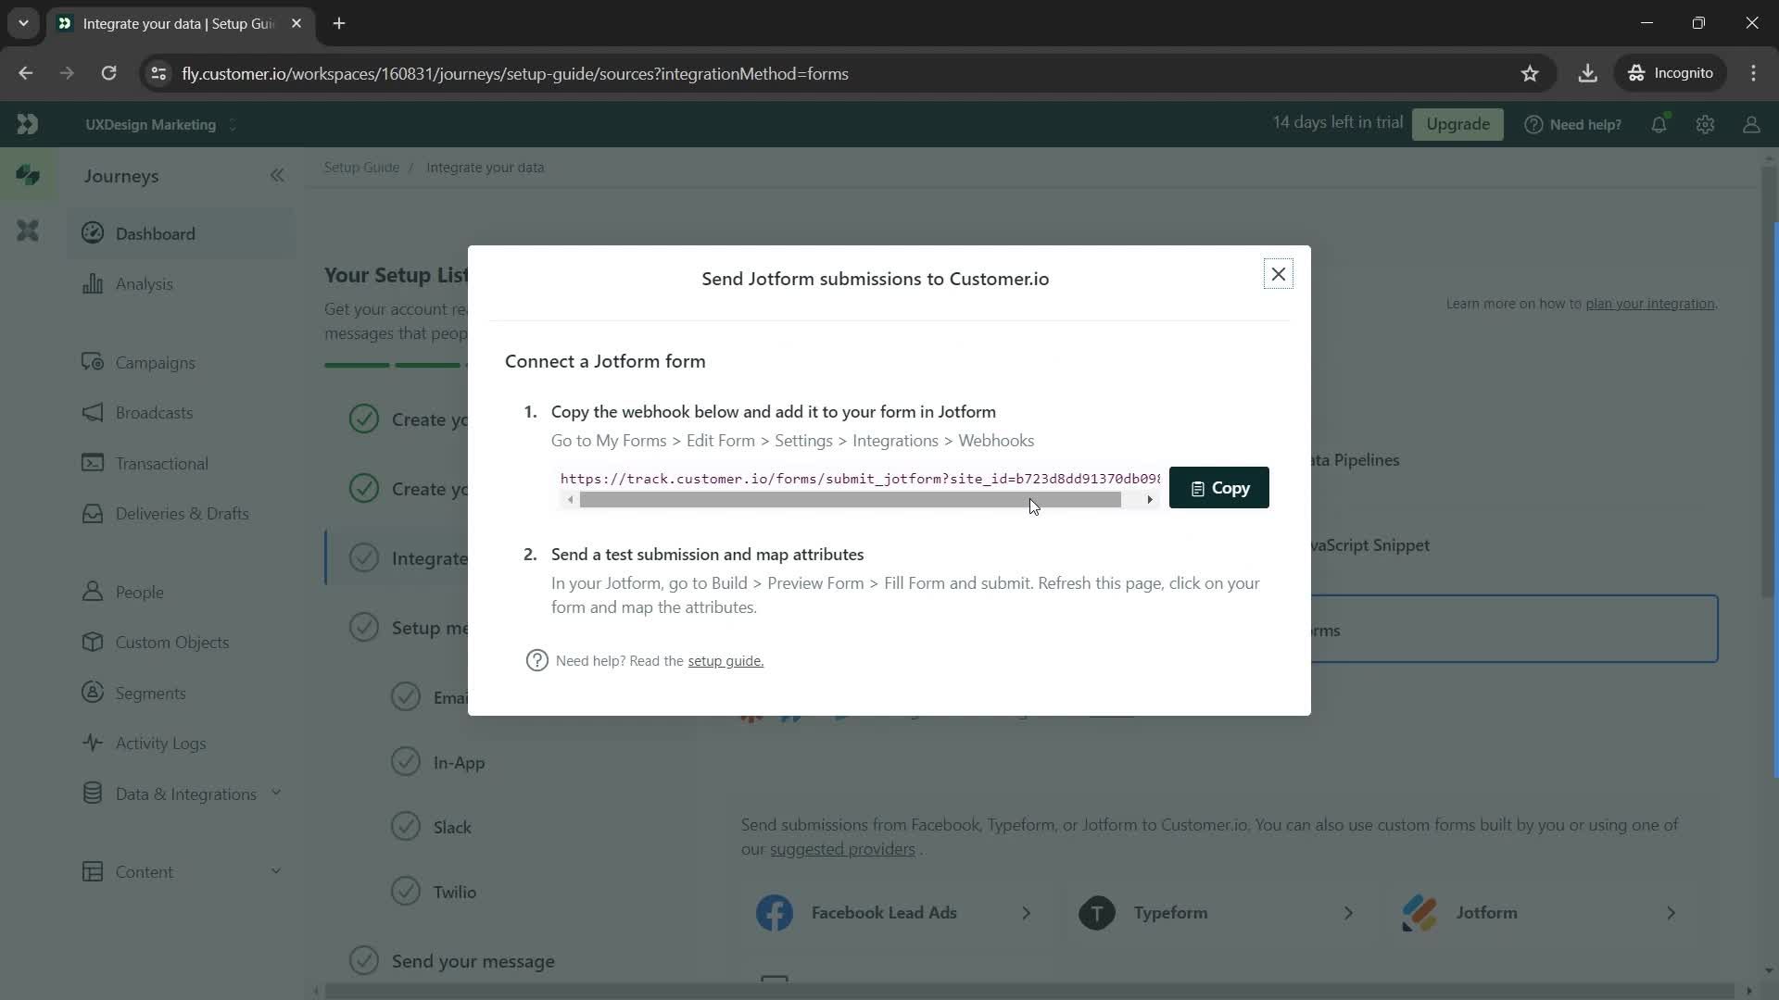1779x1000 pixels.
Task: Go to People
Action: [181, 593]
